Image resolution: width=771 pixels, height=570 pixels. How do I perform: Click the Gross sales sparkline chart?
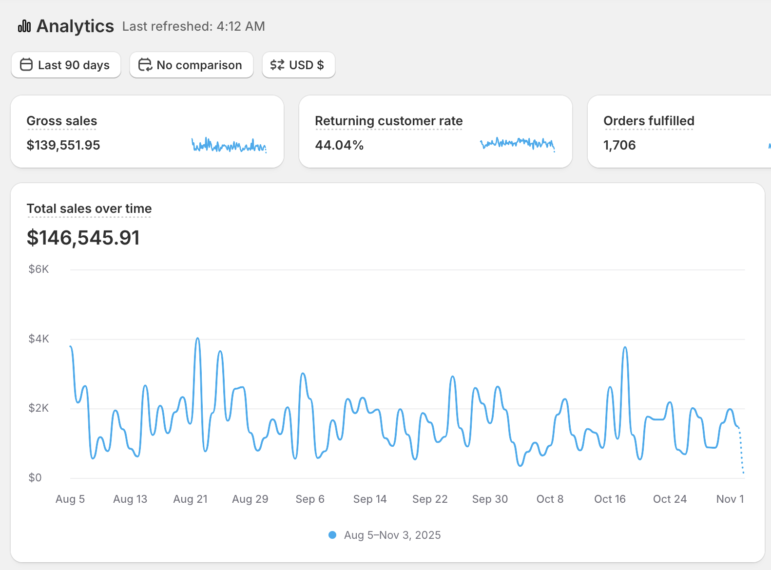[x=229, y=145]
